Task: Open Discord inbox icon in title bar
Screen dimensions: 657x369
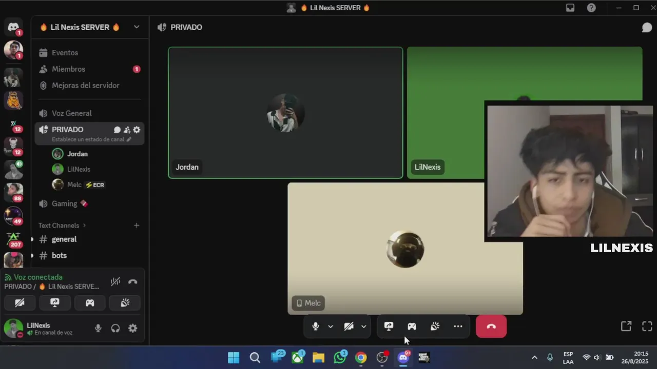Action: [570, 8]
